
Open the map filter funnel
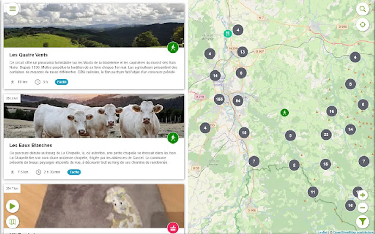(x=362, y=222)
